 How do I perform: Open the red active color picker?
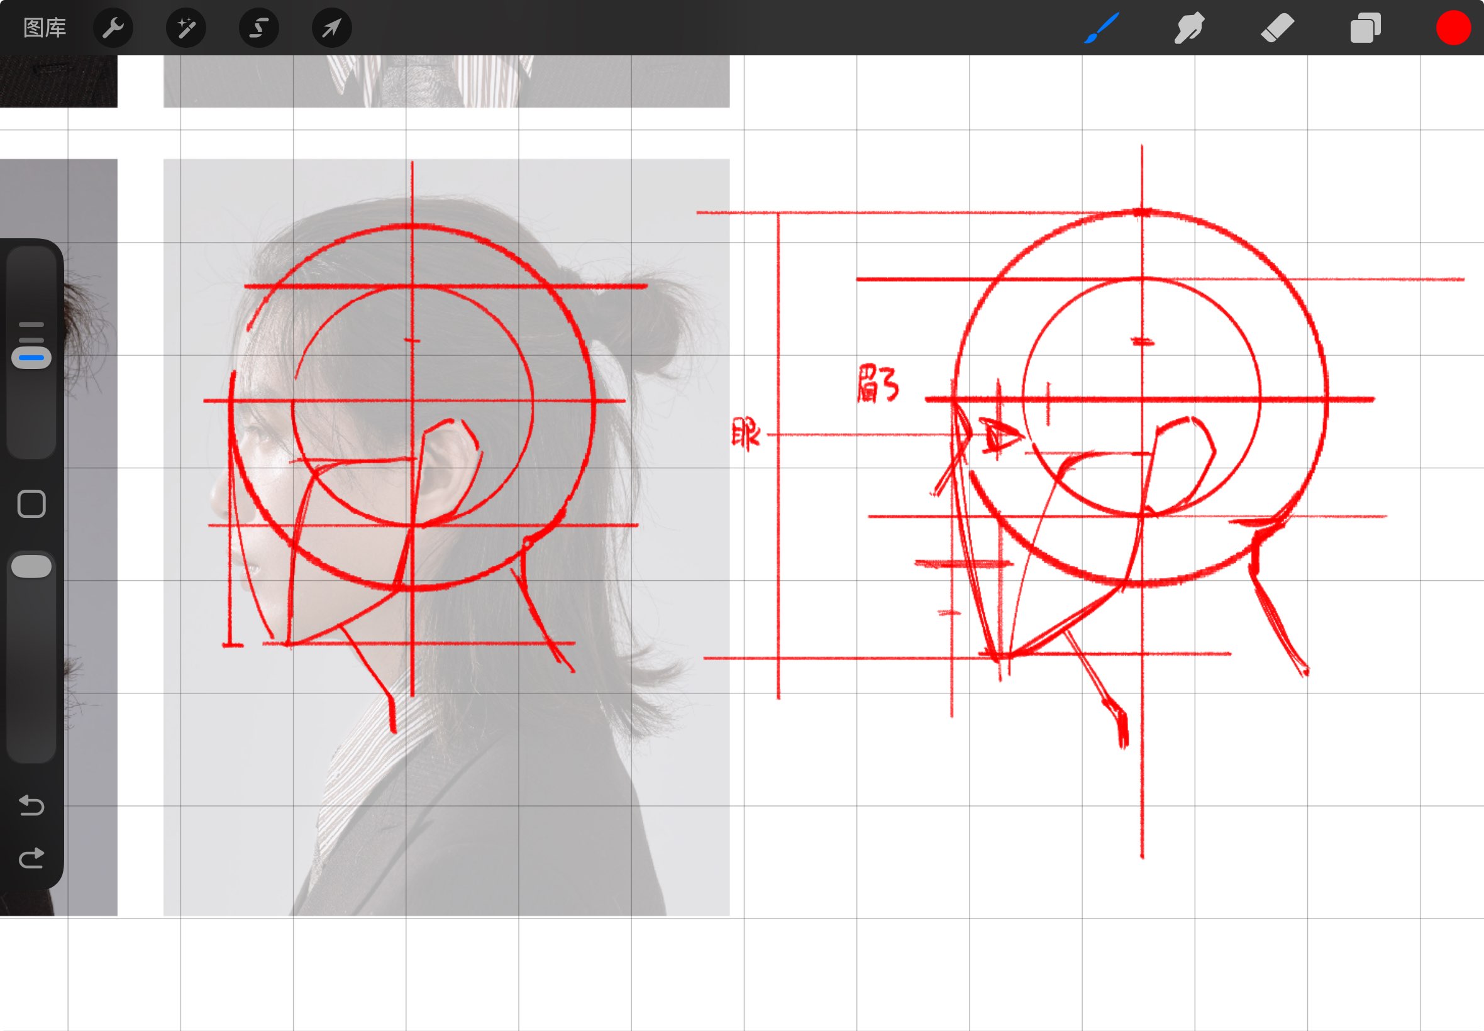(1454, 28)
